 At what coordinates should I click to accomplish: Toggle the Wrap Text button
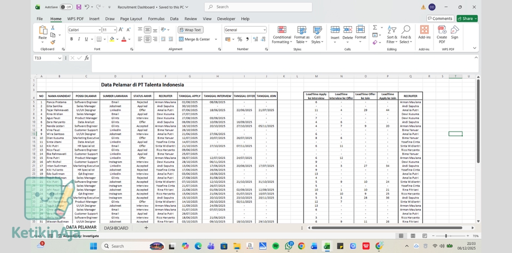click(x=190, y=30)
